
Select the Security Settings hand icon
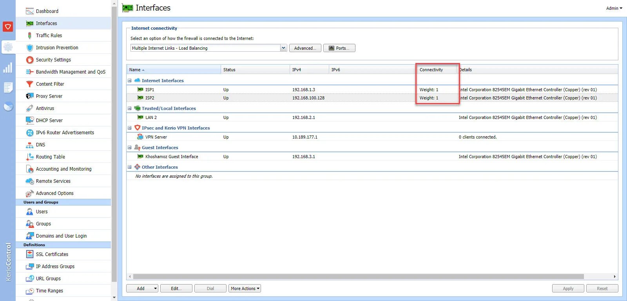29,60
